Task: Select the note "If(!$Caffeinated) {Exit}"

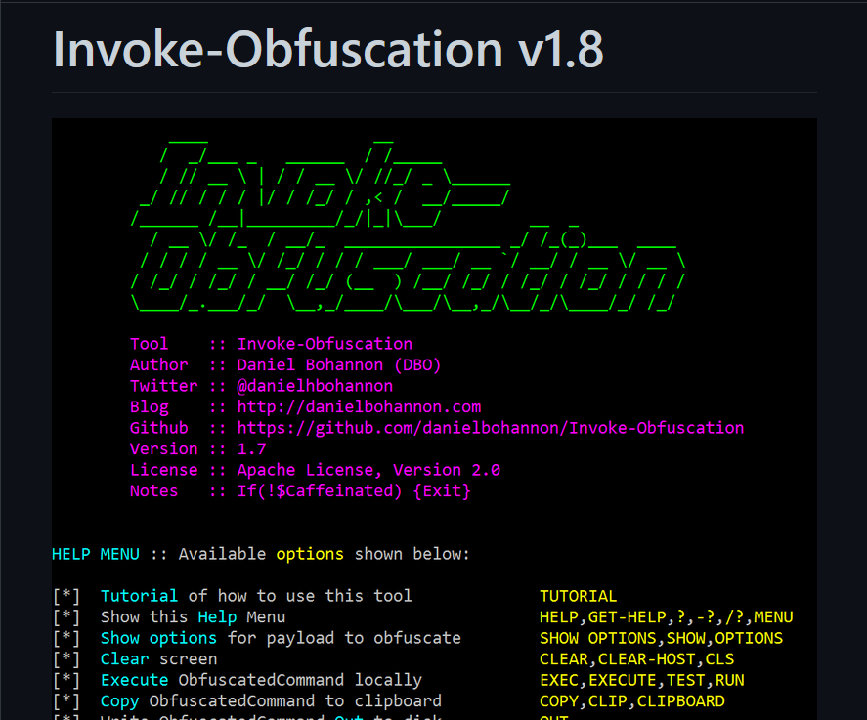Action: point(354,490)
